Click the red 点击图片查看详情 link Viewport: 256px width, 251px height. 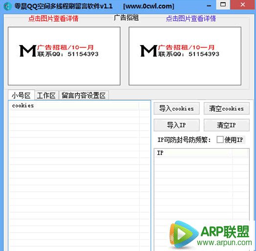click(53, 18)
